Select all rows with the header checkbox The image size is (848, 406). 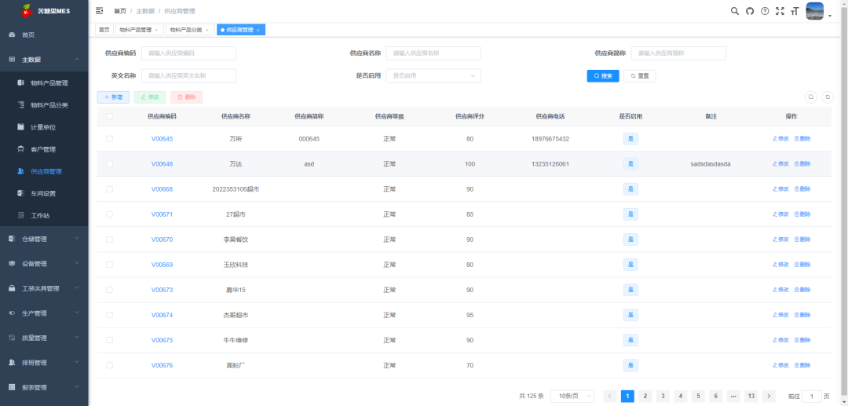pos(109,116)
